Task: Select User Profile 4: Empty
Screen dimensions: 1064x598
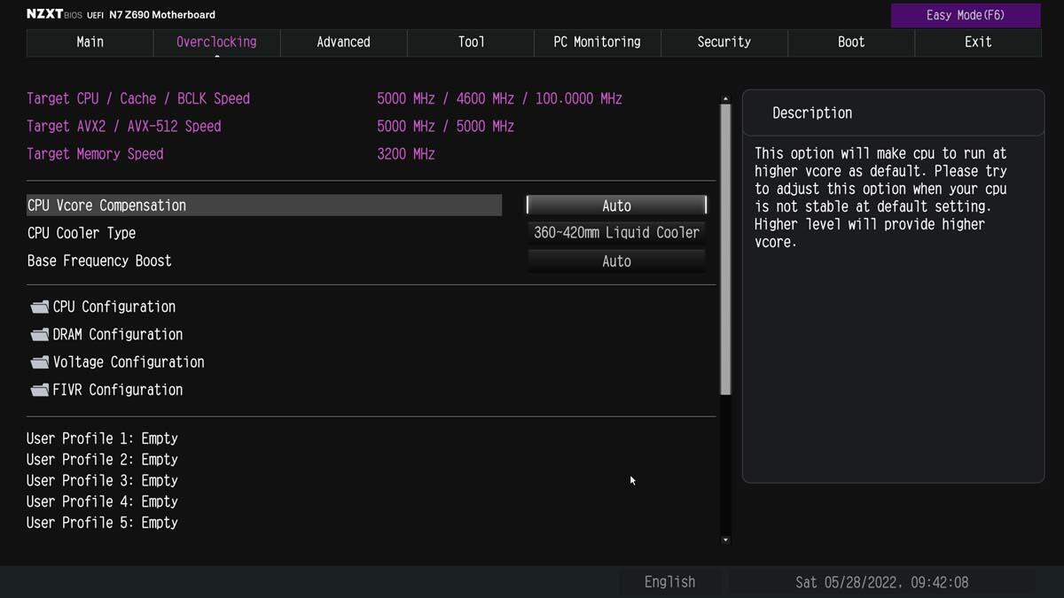Action: (102, 501)
